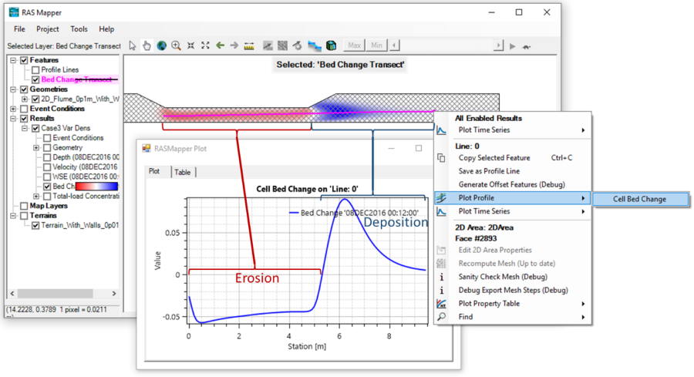Image resolution: width=694 pixels, height=377 pixels.
Task: Select the yellow measure ruler tool
Action: pyautogui.click(x=249, y=45)
